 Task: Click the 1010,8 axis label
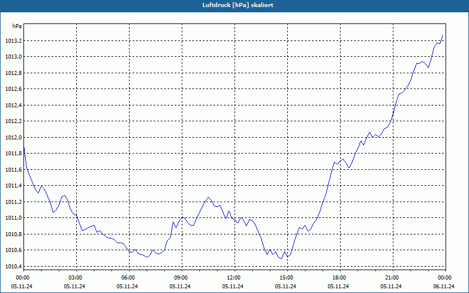point(13,234)
